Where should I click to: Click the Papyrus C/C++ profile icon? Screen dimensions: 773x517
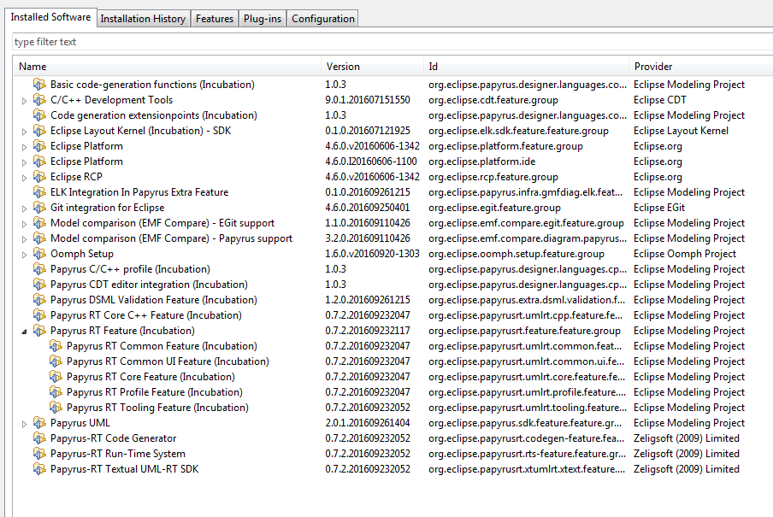[39, 269]
